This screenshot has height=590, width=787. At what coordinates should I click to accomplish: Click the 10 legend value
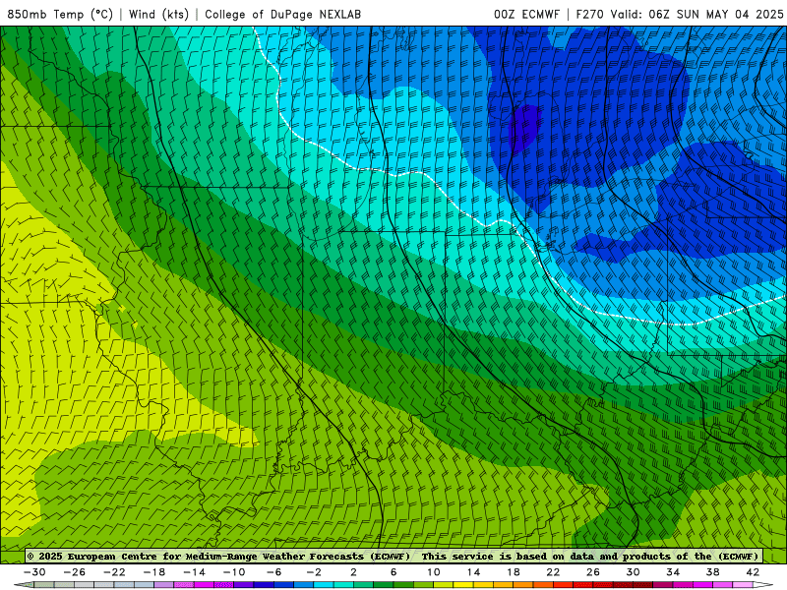[434, 572]
